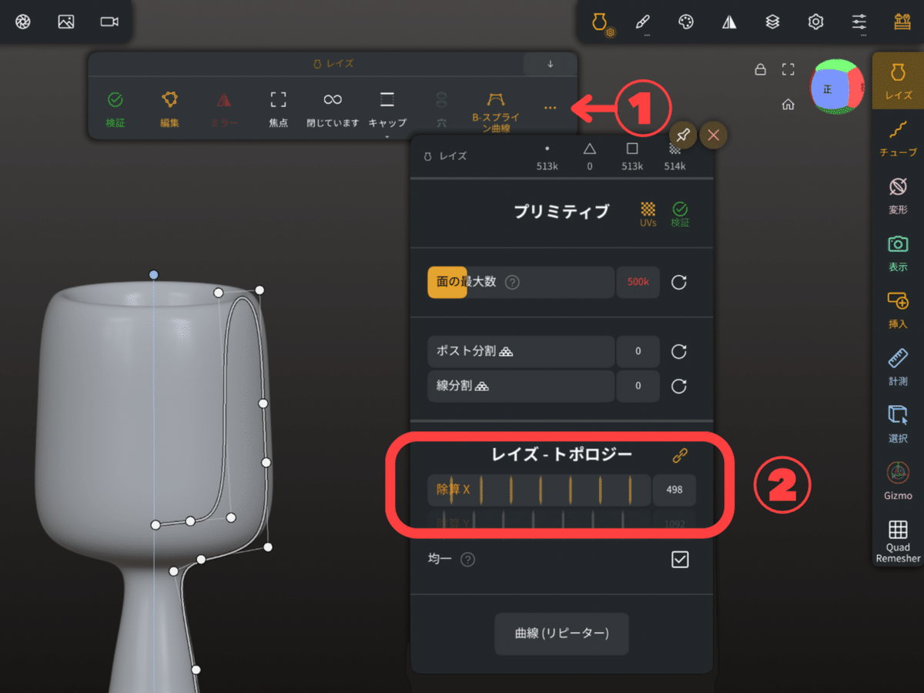Image resolution: width=924 pixels, height=693 pixels.
Task: Click the view orientation cube
Action: pos(838,87)
